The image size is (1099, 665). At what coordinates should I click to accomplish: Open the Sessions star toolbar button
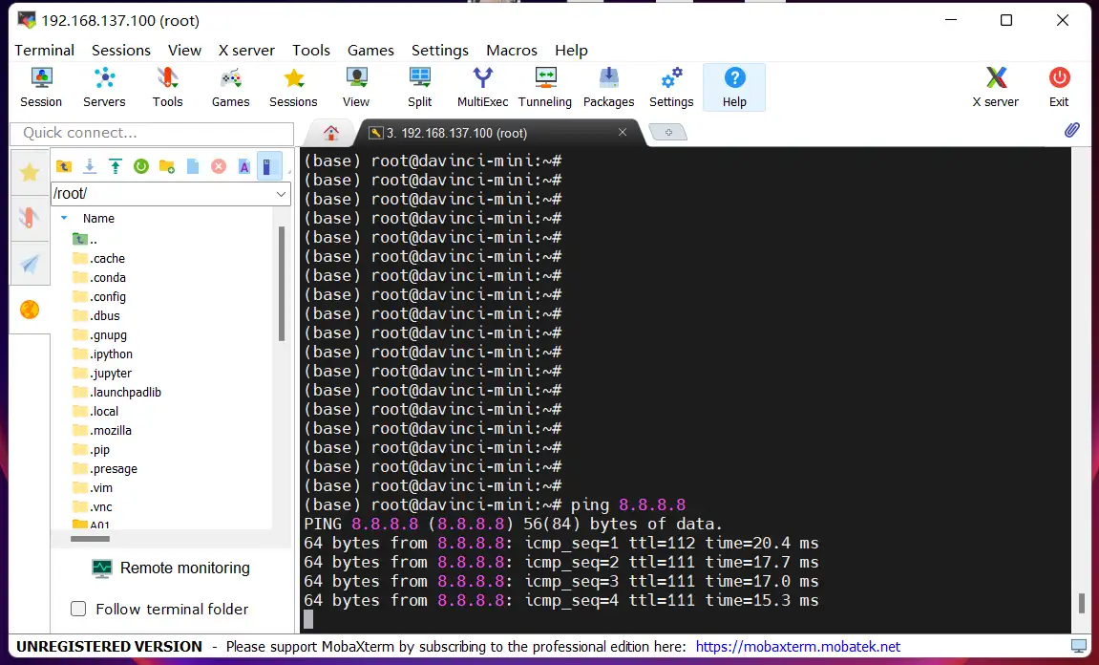[x=293, y=87]
